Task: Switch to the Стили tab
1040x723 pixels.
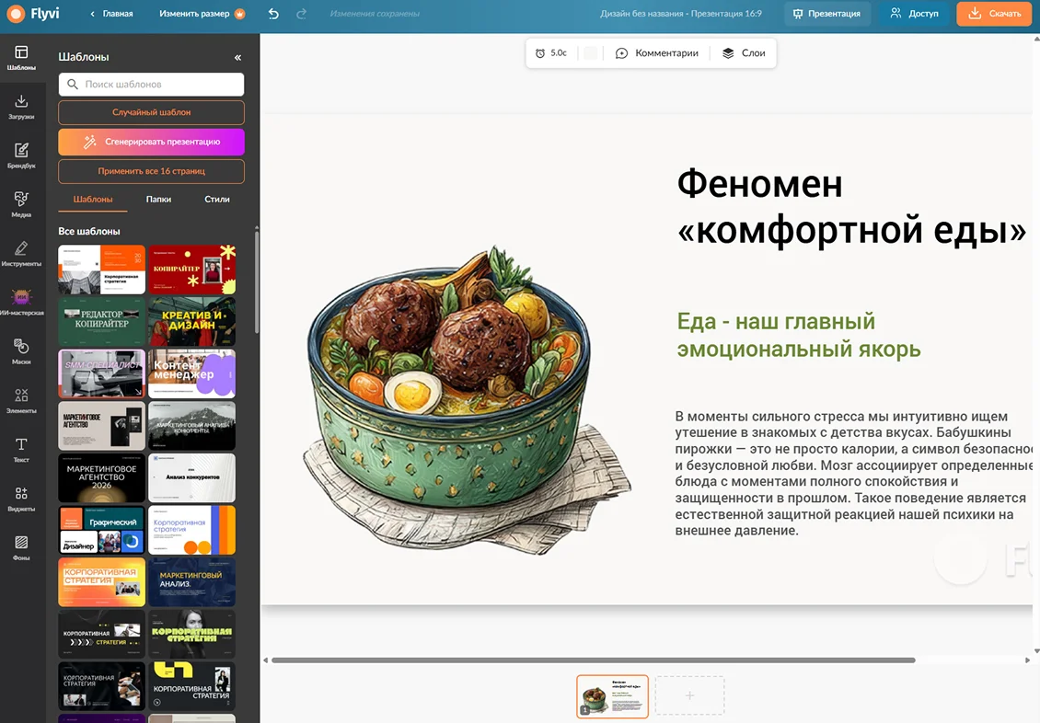Action: pyautogui.click(x=217, y=200)
